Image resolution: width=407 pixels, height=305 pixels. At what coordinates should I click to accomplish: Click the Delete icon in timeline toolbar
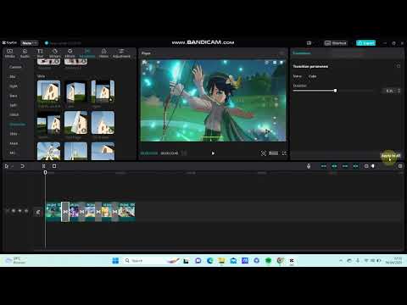click(54, 166)
